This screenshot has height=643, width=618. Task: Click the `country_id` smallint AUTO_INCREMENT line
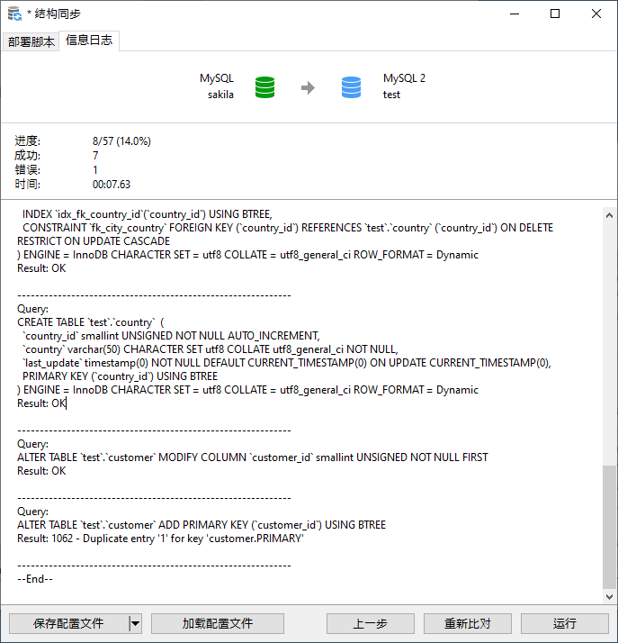coord(171,336)
